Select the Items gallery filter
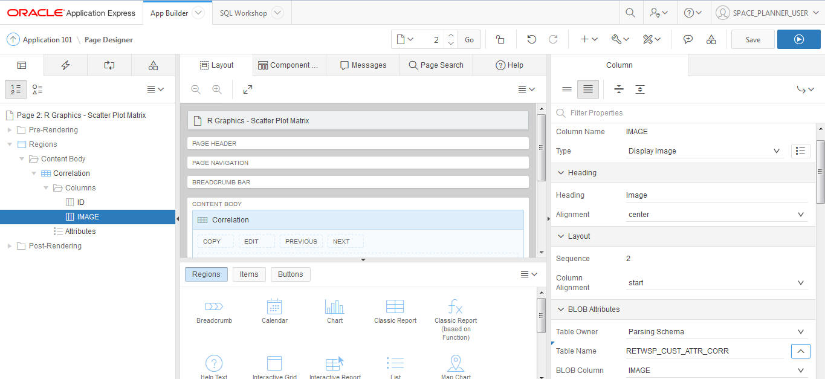The image size is (825, 379). click(x=249, y=274)
